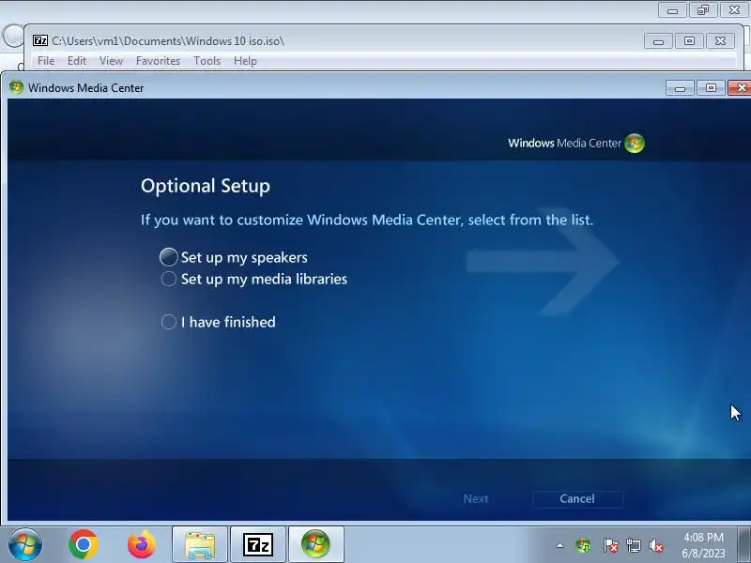Open Firefox from the taskbar
This screenshot has height=563, width=751.
click(x=142, y=545)
